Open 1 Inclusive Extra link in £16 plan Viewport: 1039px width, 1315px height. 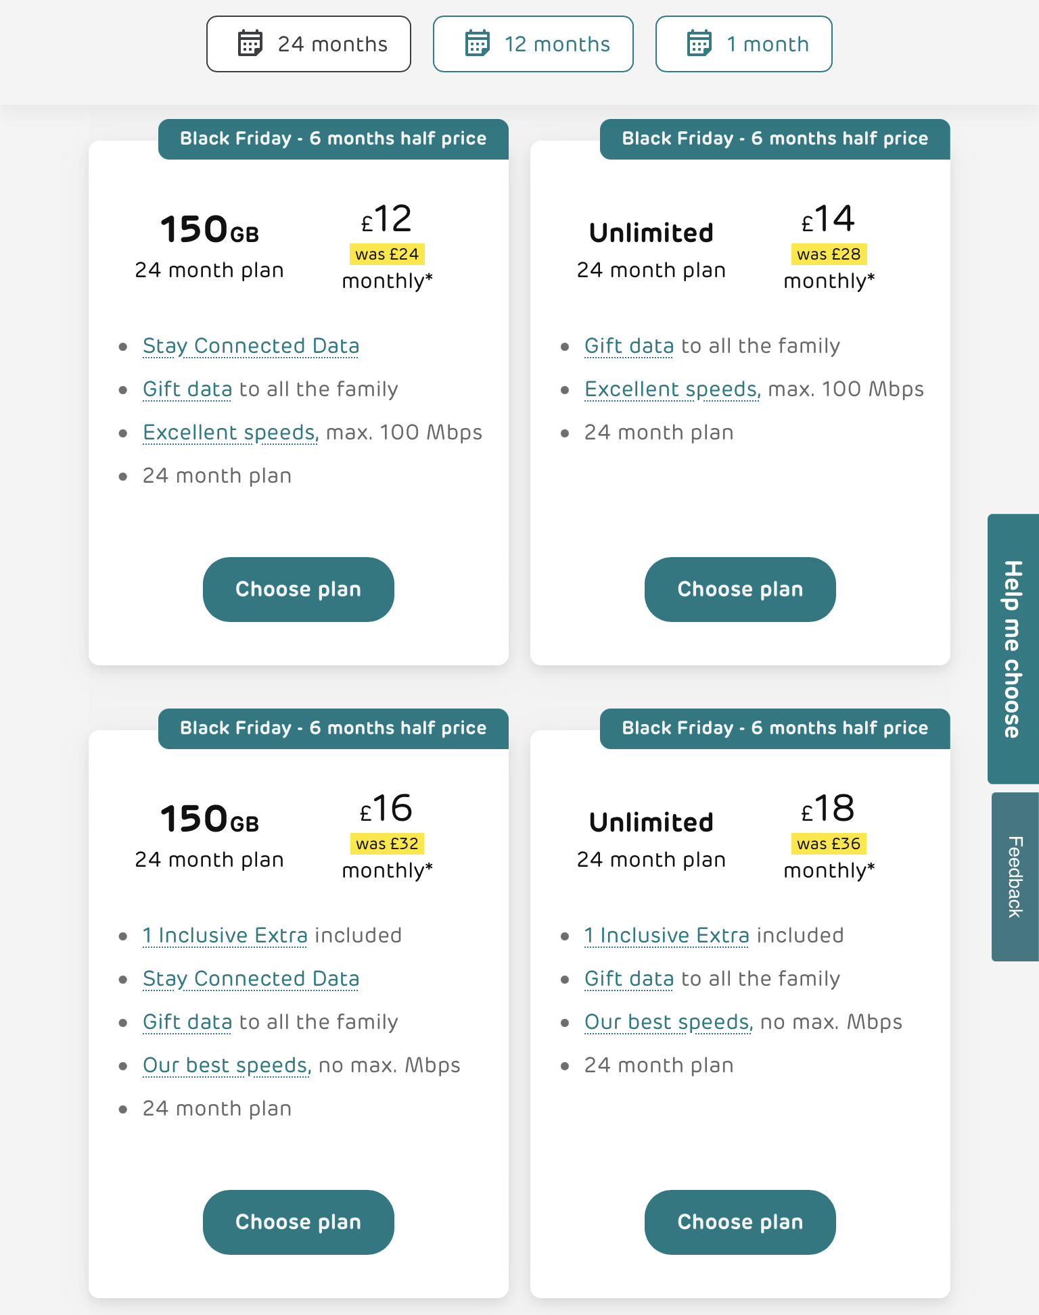(x=225, y=936)
